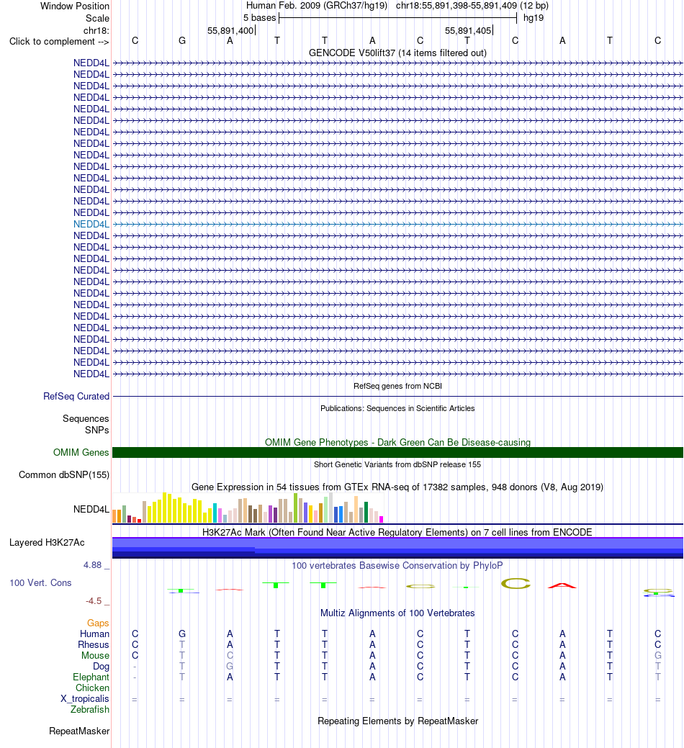Click the 55,891,405 position marker
The height and width of the screenshot is (748, 684).
(x=468, y=30)
